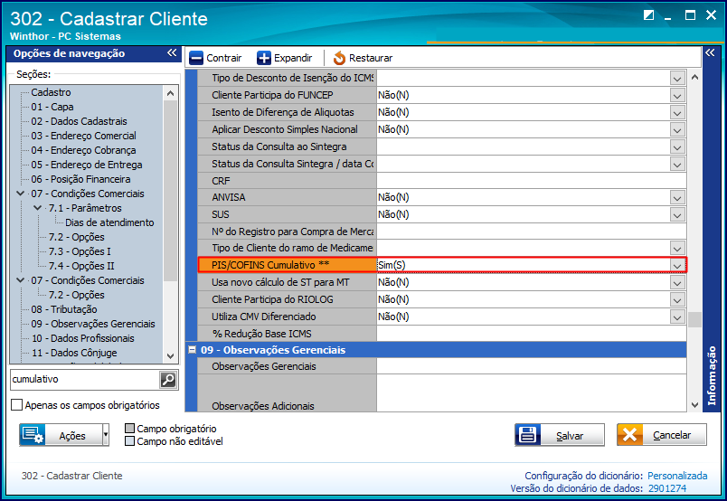Click Informação vertical panel label

[712, 375]
